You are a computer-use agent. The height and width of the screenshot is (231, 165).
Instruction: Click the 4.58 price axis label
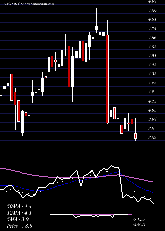pos(152,47)
